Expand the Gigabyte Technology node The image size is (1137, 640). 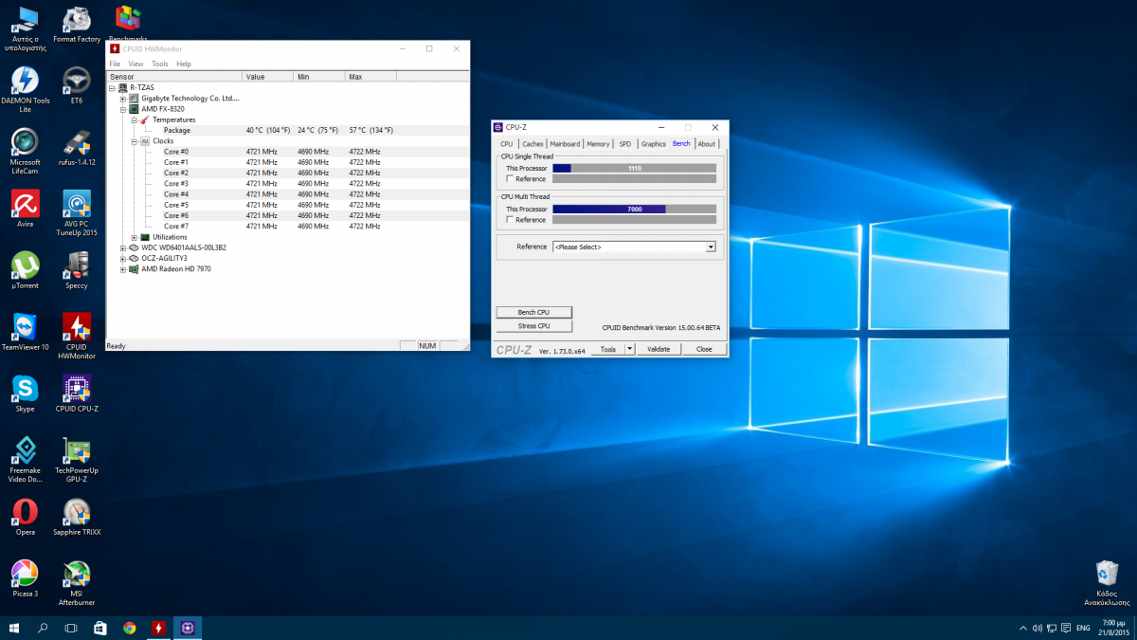123,98
